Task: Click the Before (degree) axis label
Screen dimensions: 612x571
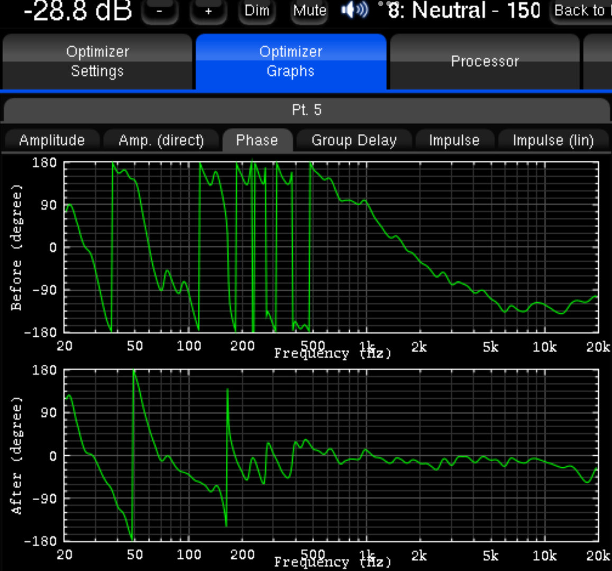Action: tap(16, 247)
